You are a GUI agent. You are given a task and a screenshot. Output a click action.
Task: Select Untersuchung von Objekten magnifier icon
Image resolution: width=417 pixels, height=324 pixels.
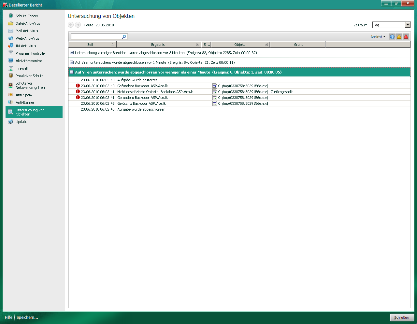click(x=11, y=112)
